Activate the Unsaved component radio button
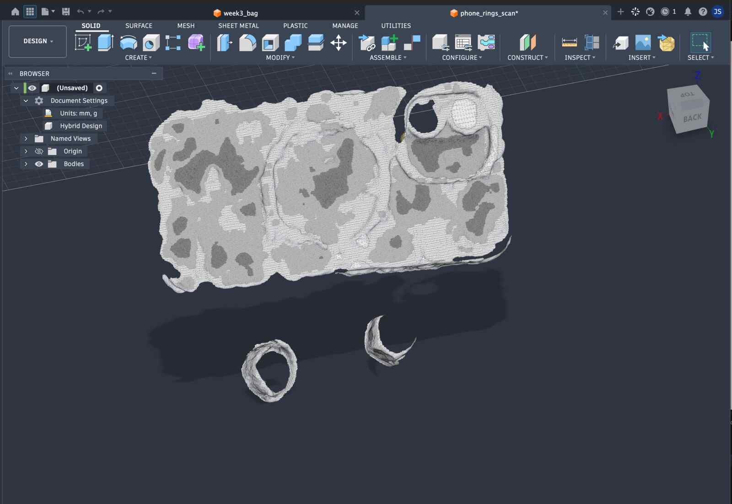 [99, 88]
